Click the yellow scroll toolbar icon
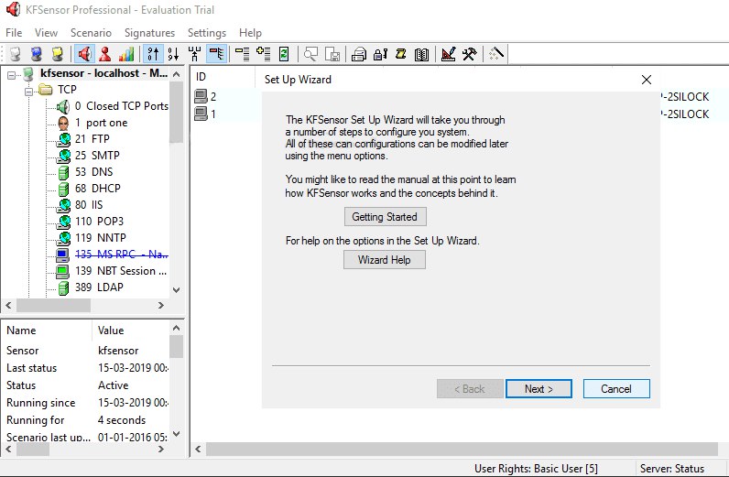729x477 pixels. (401, 54)
